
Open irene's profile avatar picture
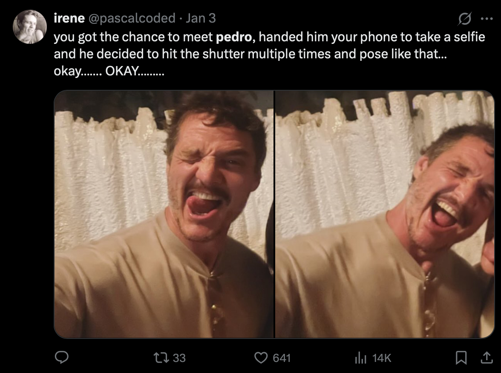[x=29, y=27]
